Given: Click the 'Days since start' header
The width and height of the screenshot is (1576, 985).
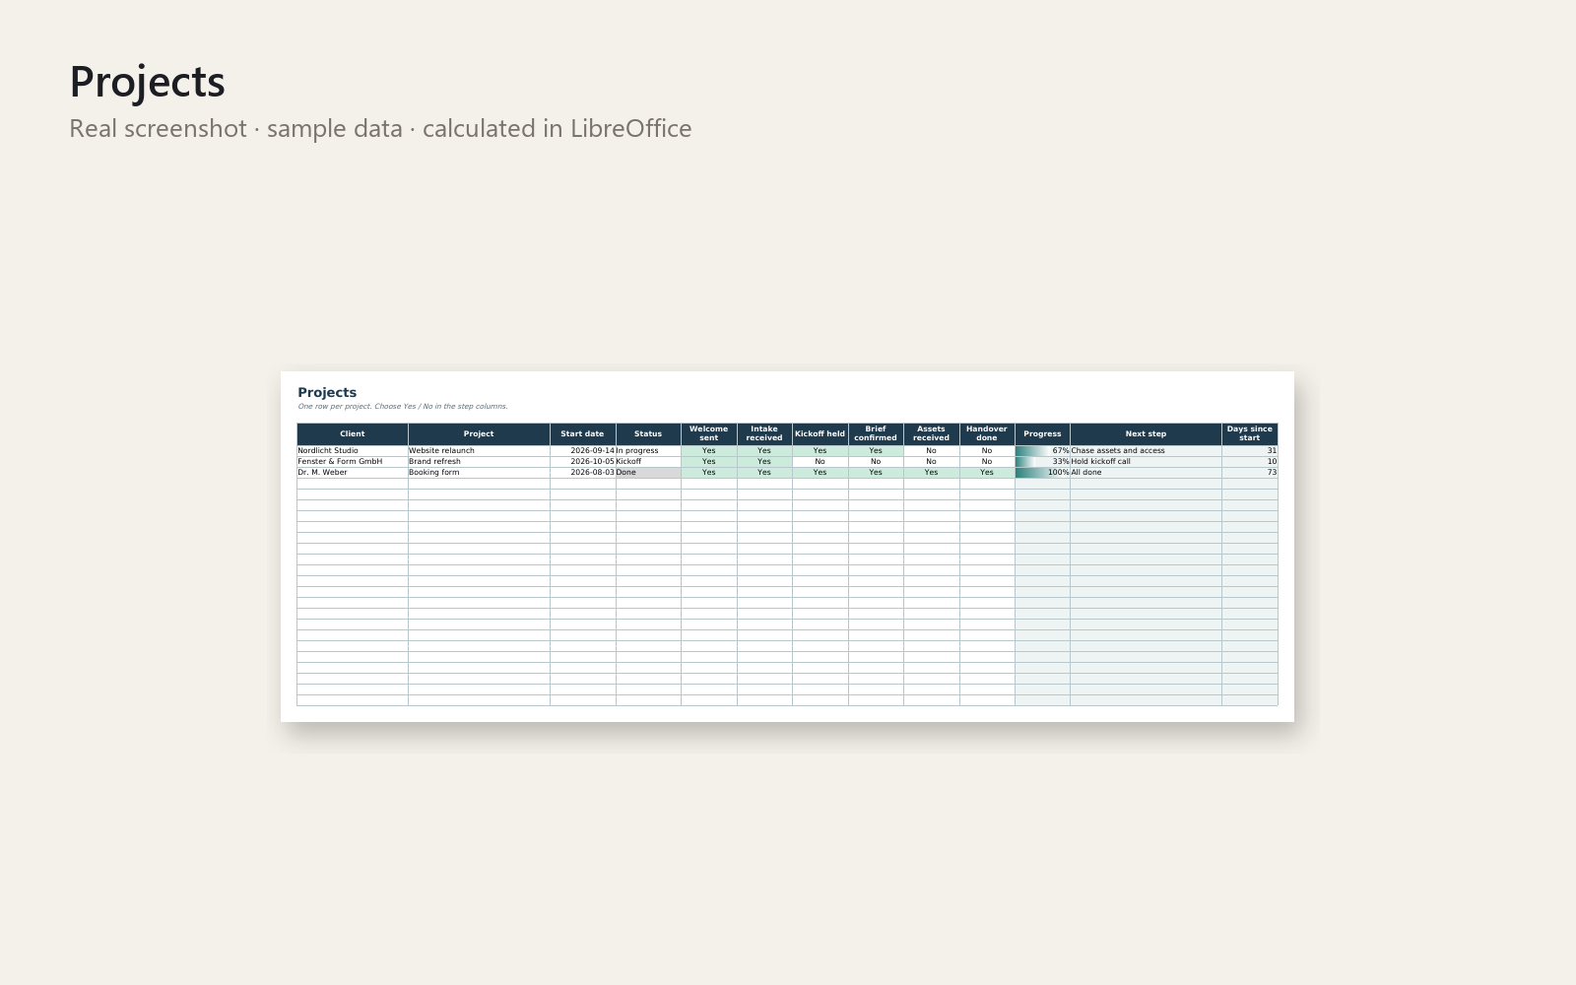Looking at the screenshot, I should coord(1250,434).
